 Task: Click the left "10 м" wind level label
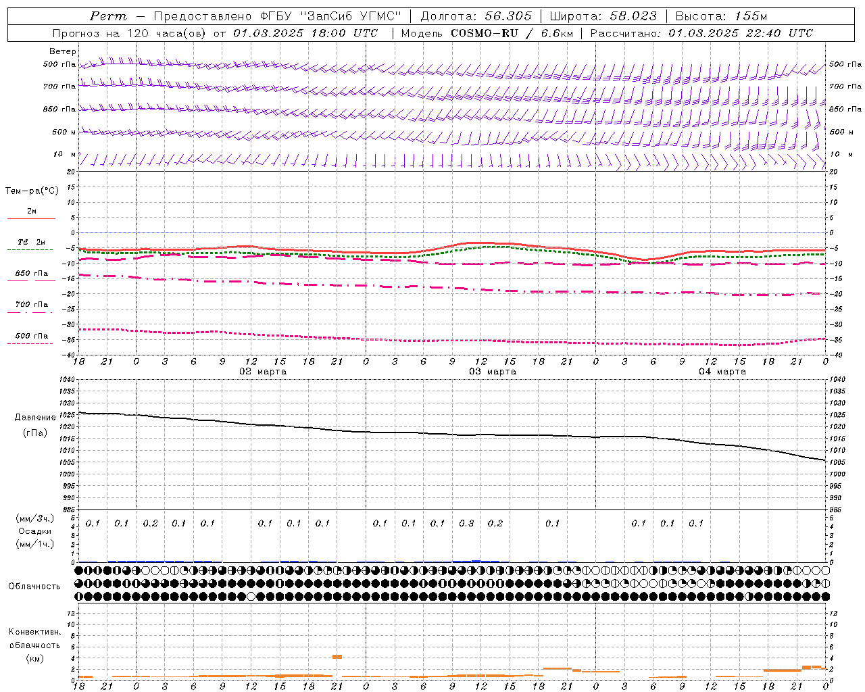(x=65, y=155)
